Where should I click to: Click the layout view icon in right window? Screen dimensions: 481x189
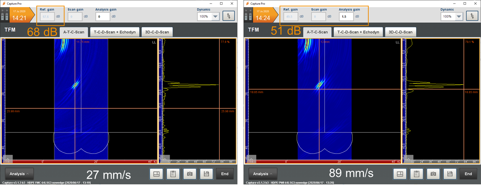pyautogui.click(x=399, y=174)
